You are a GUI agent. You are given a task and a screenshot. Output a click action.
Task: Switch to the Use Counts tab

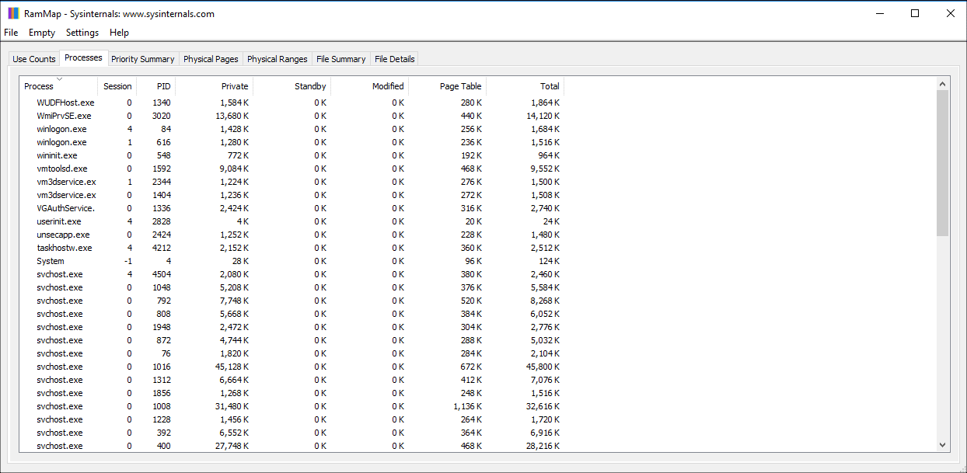33,58
